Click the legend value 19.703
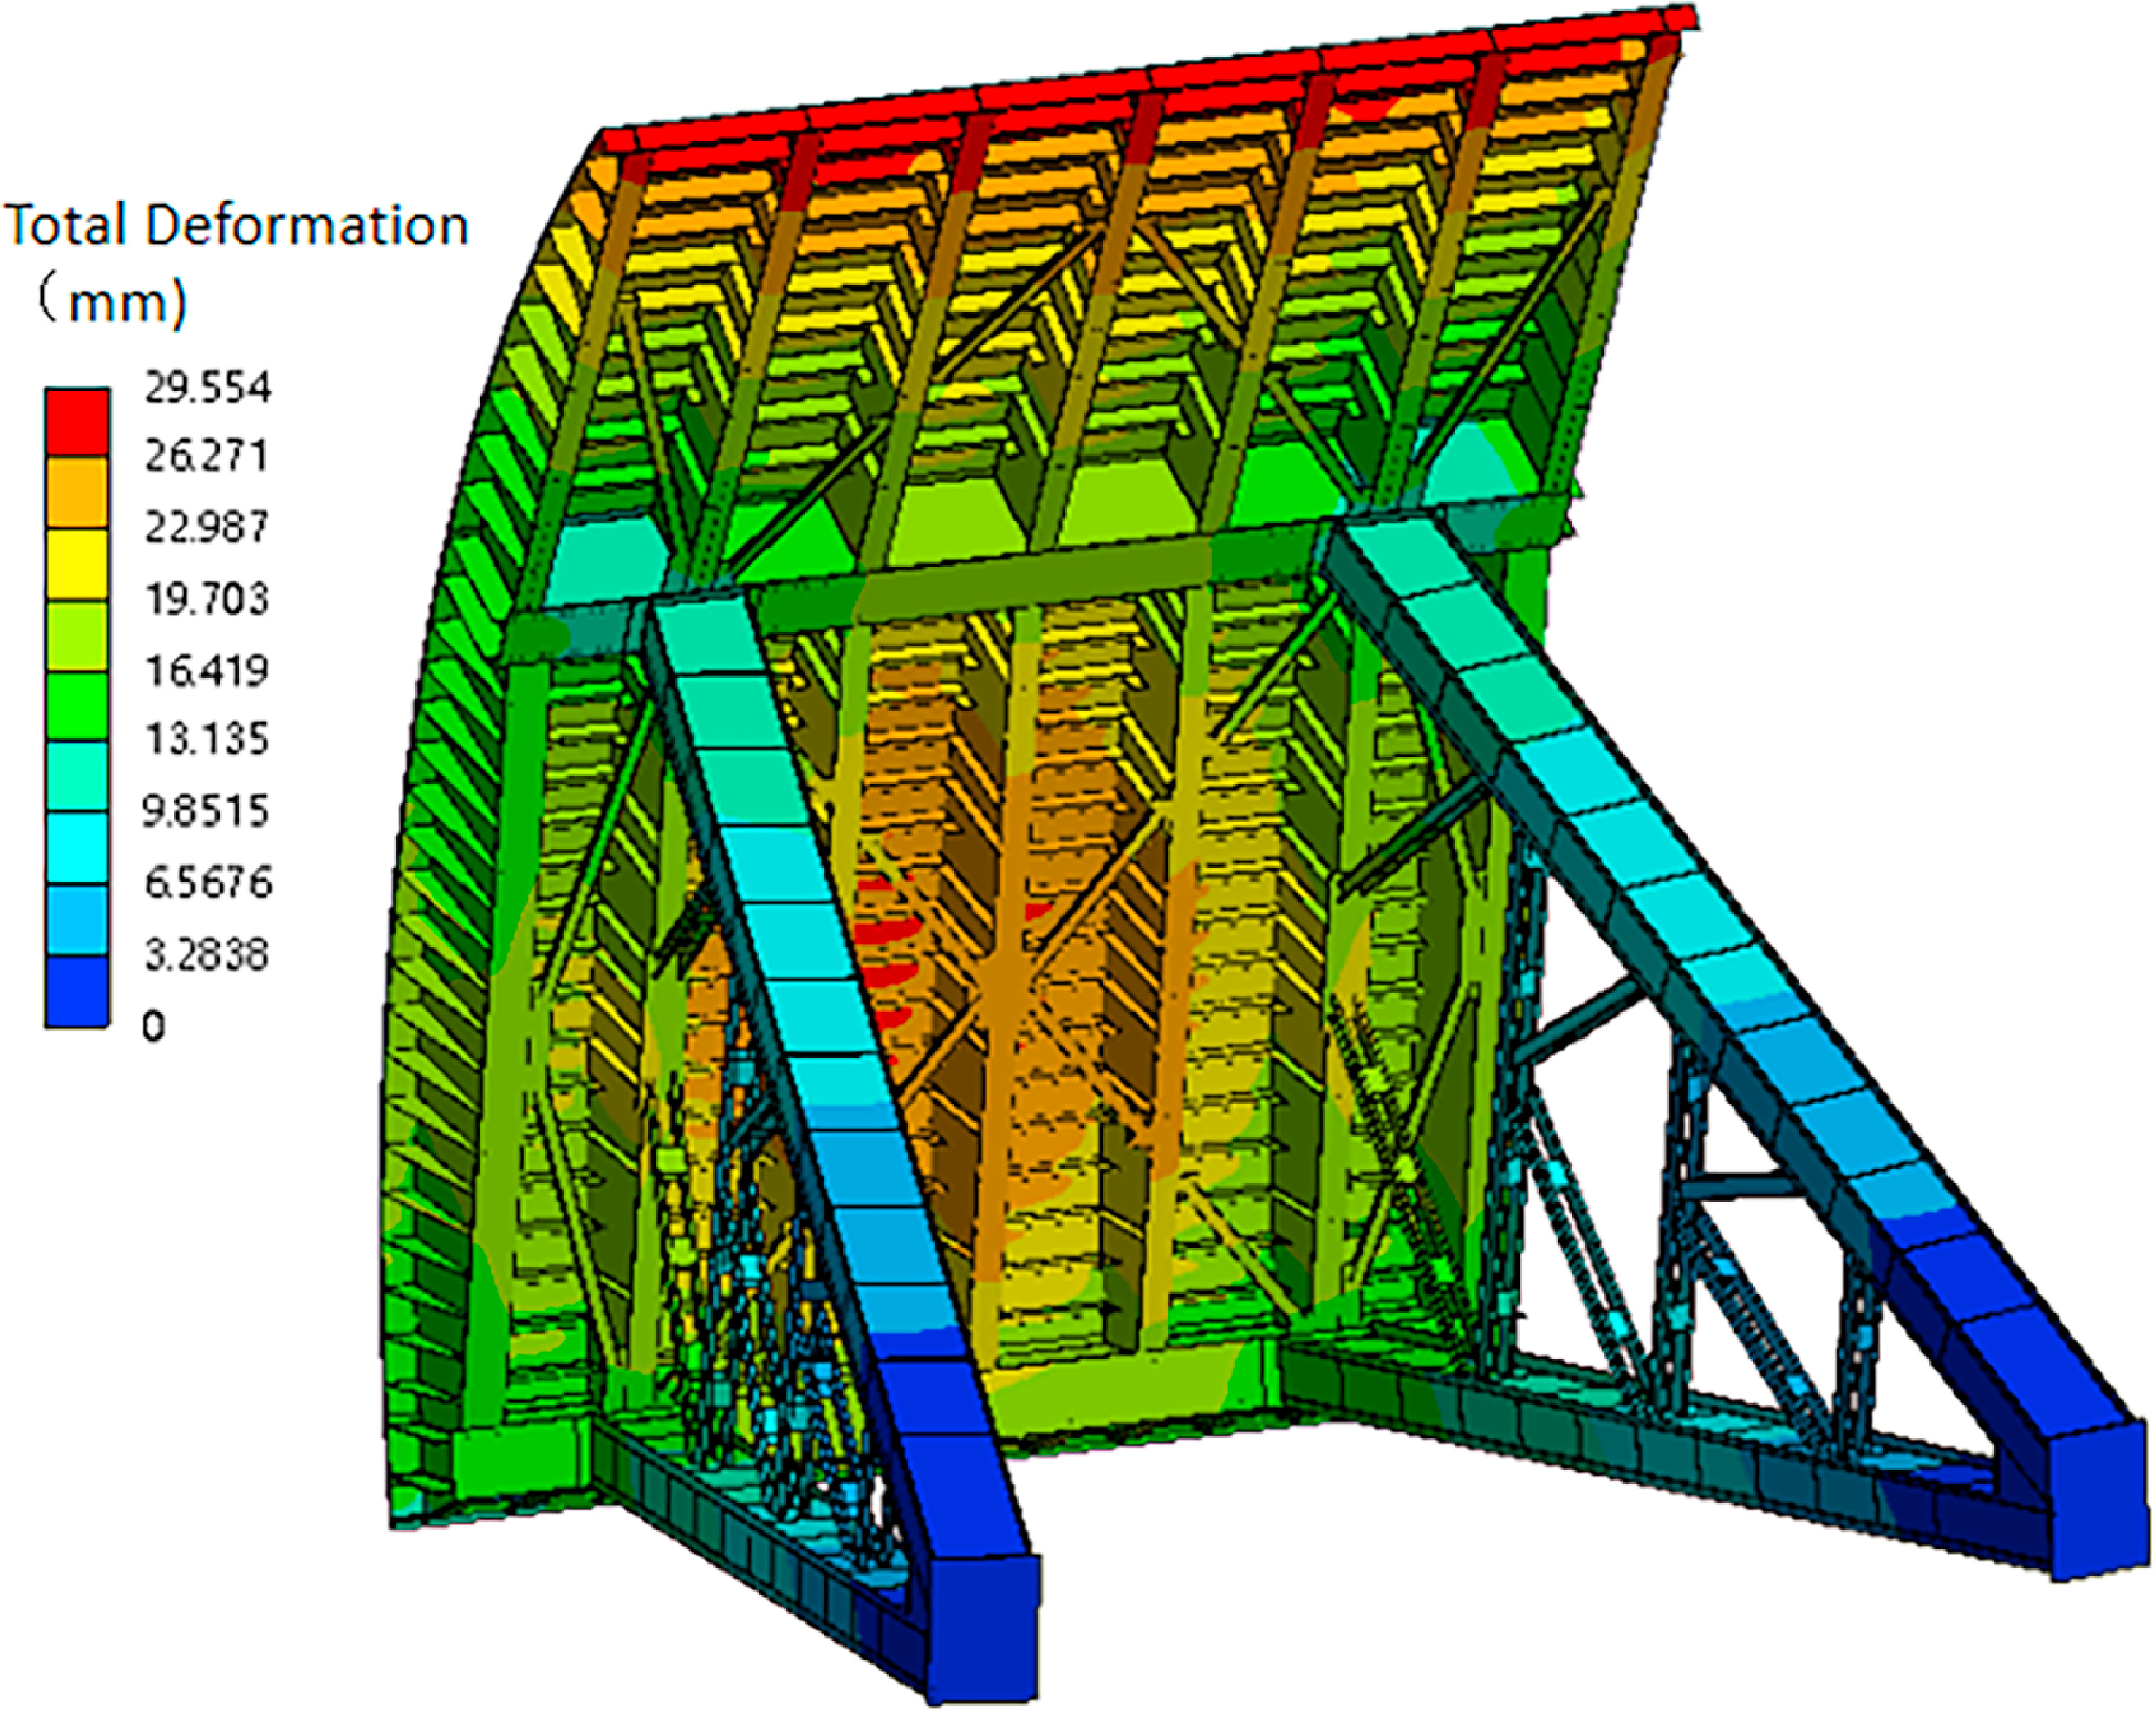The width and height of the screenshot is (2156, 1714). tap(207, 600)
